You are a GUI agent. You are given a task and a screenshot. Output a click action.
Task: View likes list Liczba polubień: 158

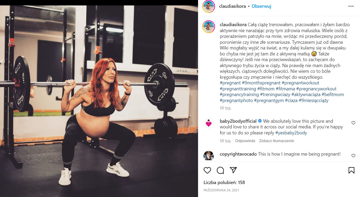224,183
